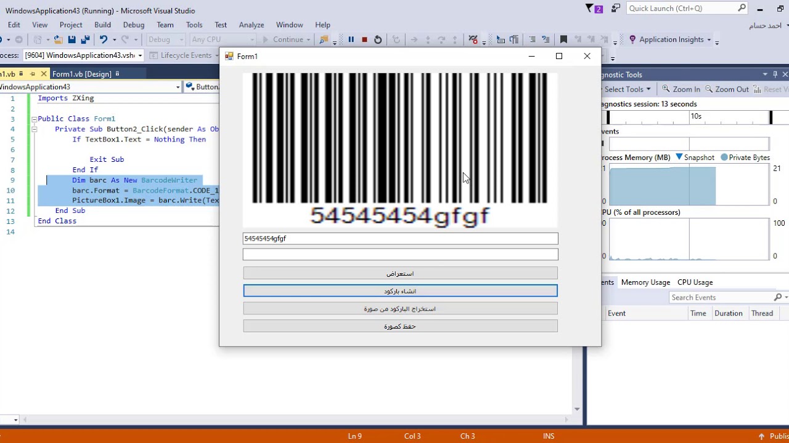The image size is (789, 443).
Task: Open the Team menu
Action: pos(165,25)
